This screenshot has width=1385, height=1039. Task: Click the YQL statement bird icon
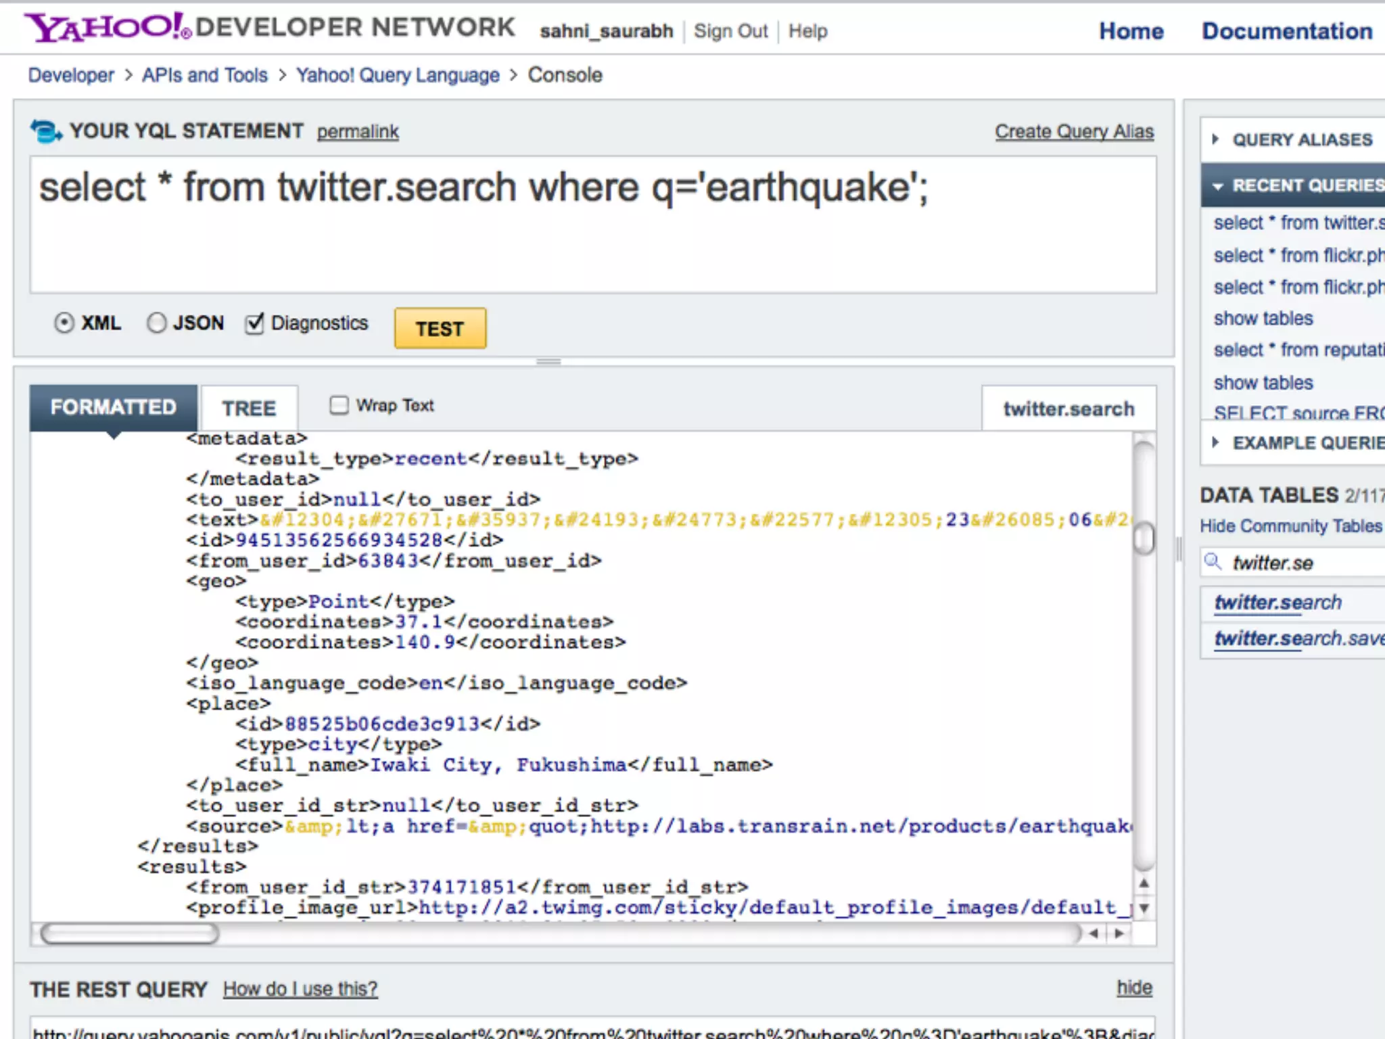coord(46,131)
